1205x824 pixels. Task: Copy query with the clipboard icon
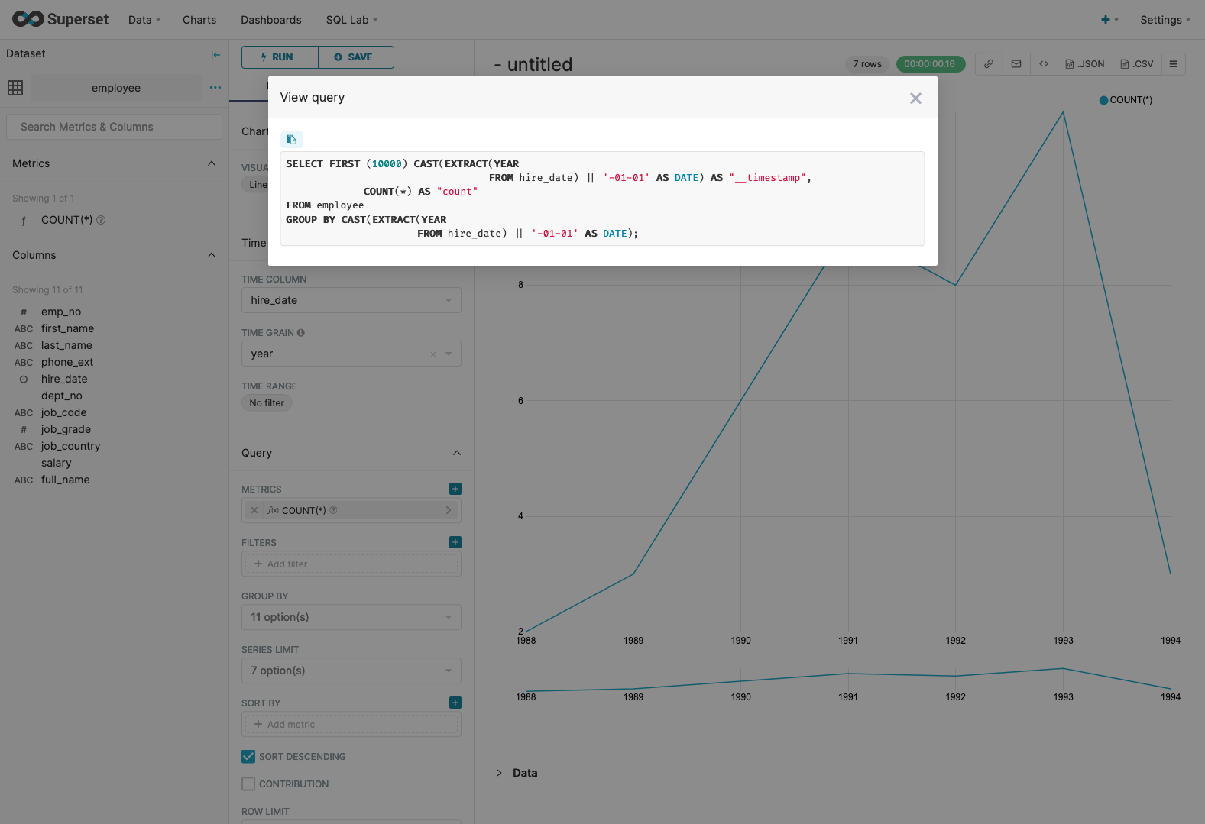tap(291, 140)
